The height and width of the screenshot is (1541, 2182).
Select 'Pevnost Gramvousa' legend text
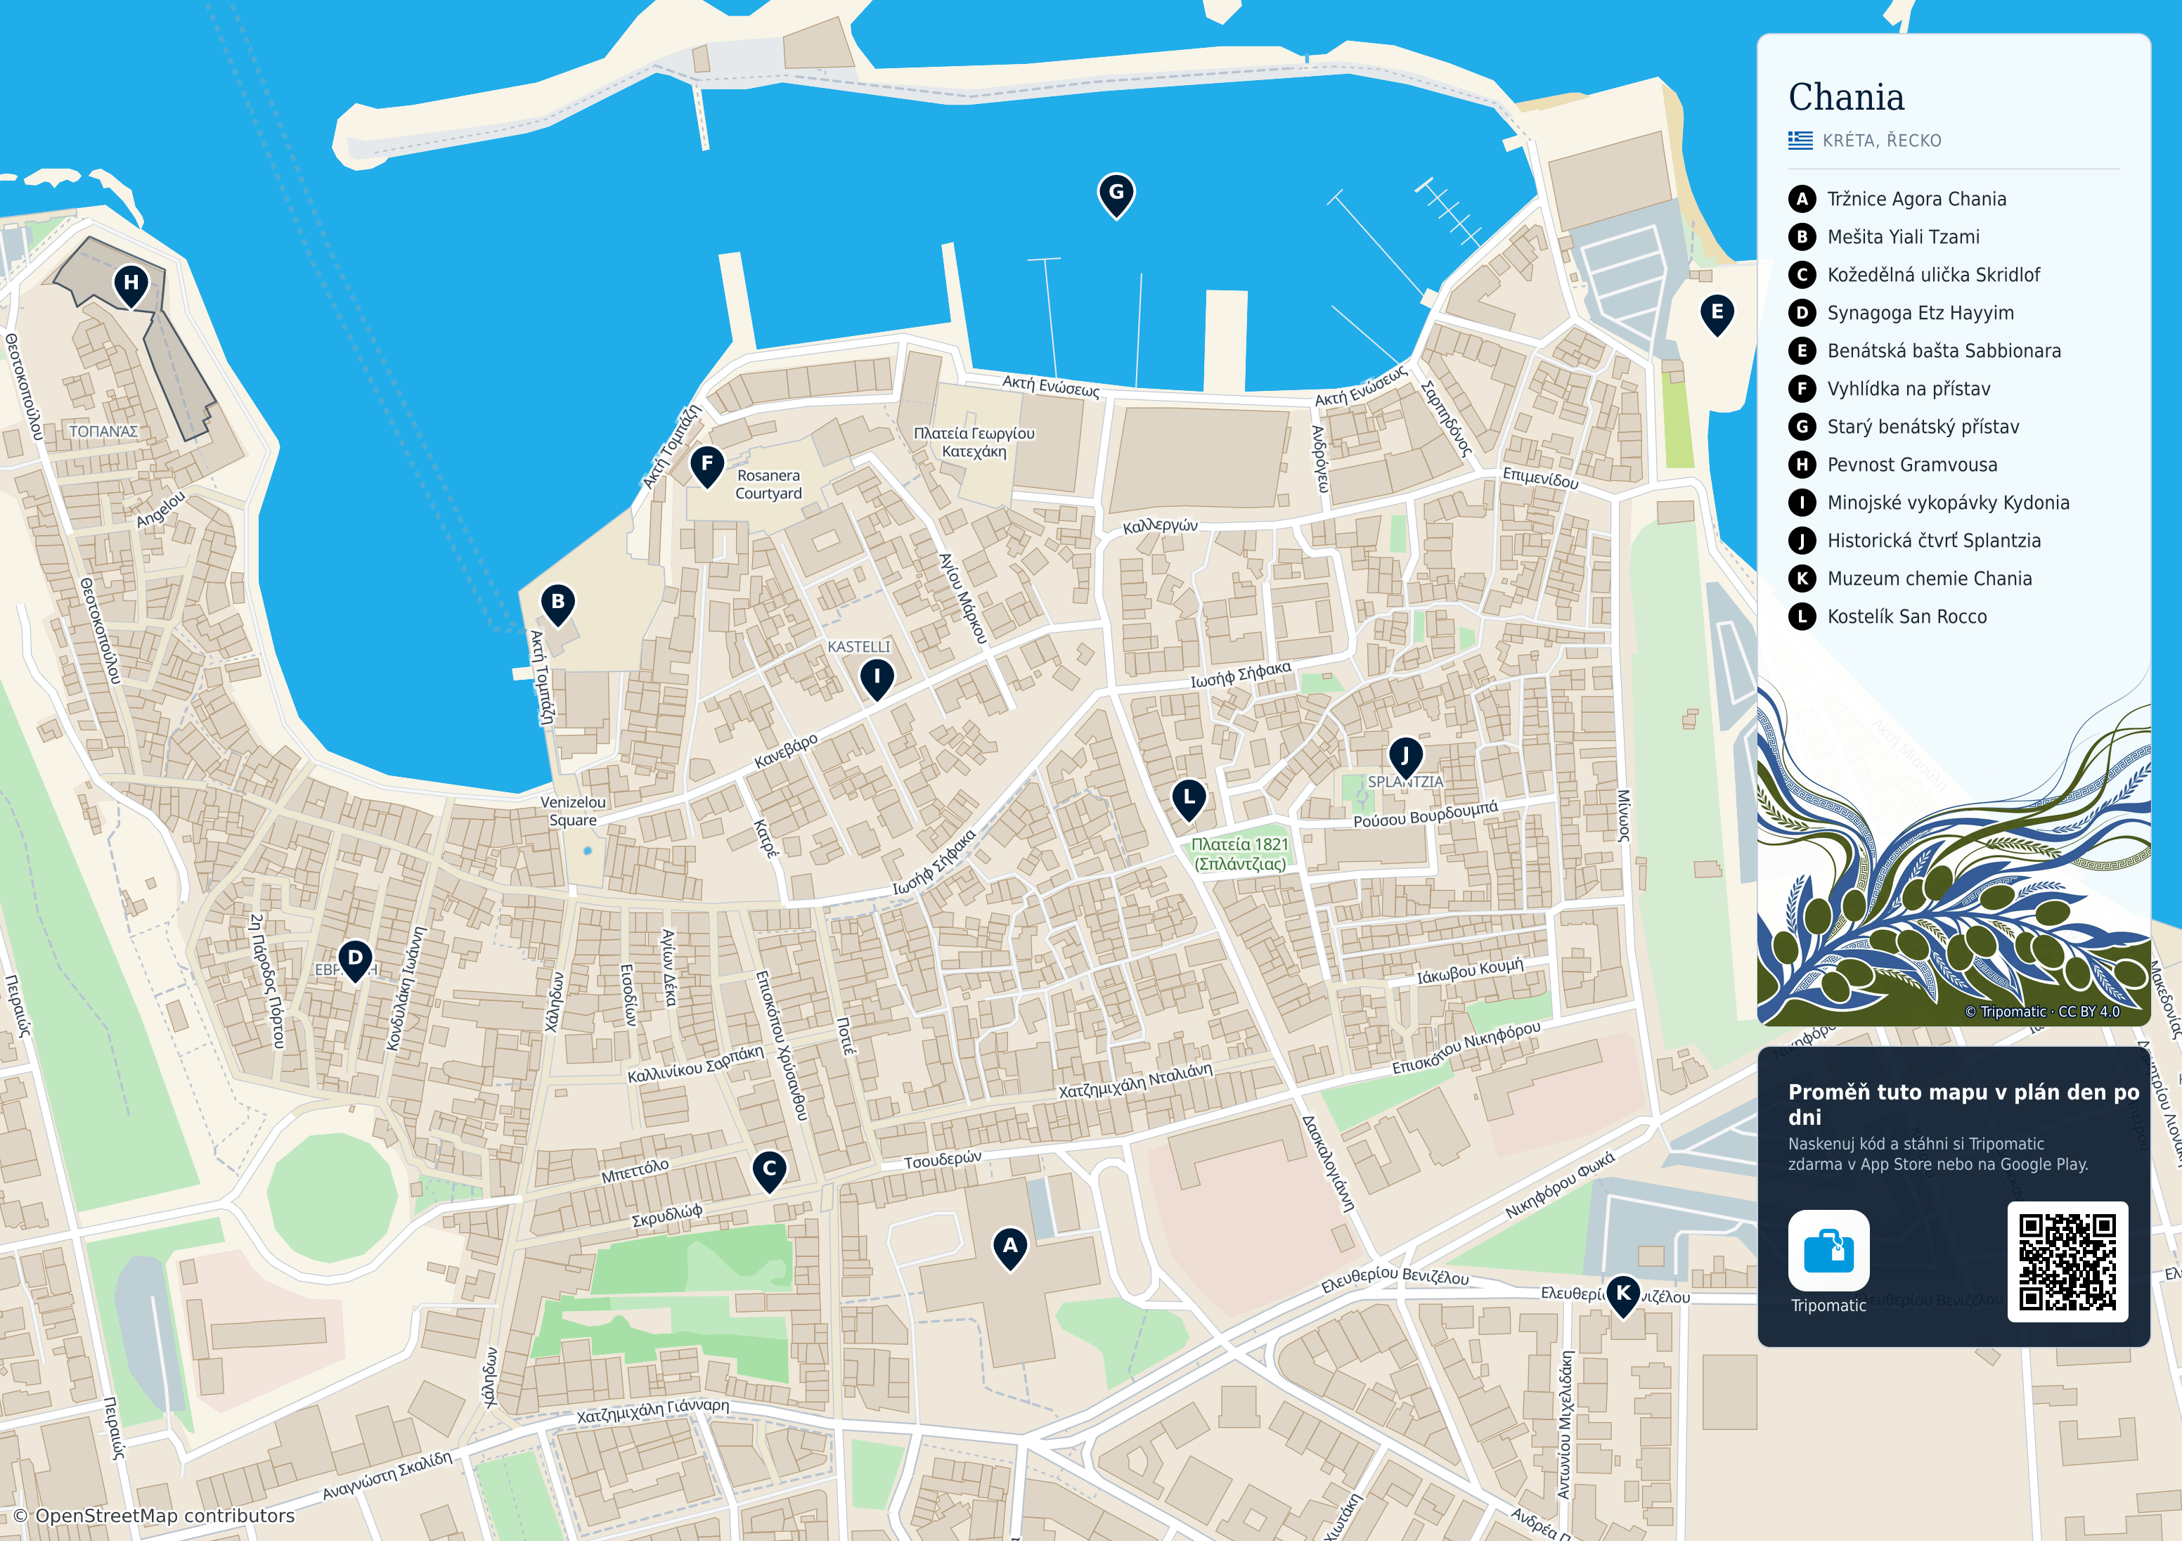tap(1912, 465)
